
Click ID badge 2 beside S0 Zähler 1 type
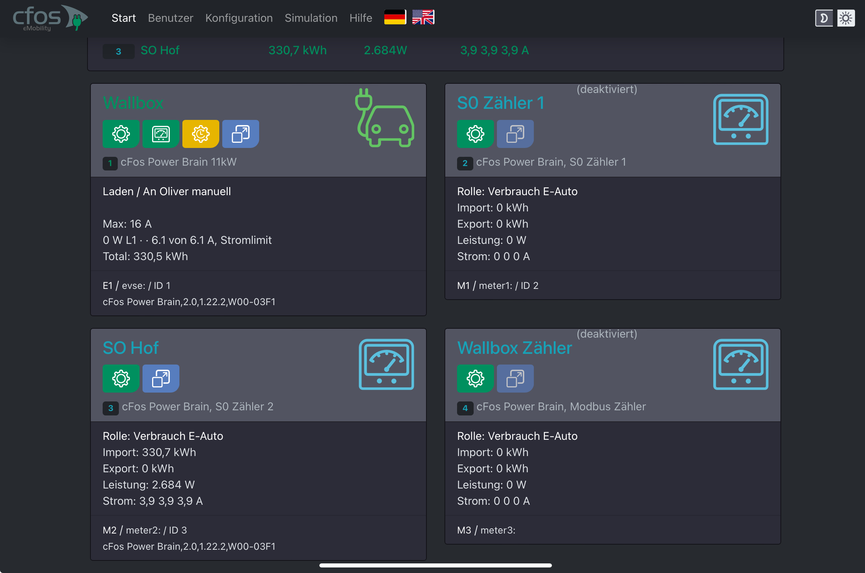pos(465,163)
